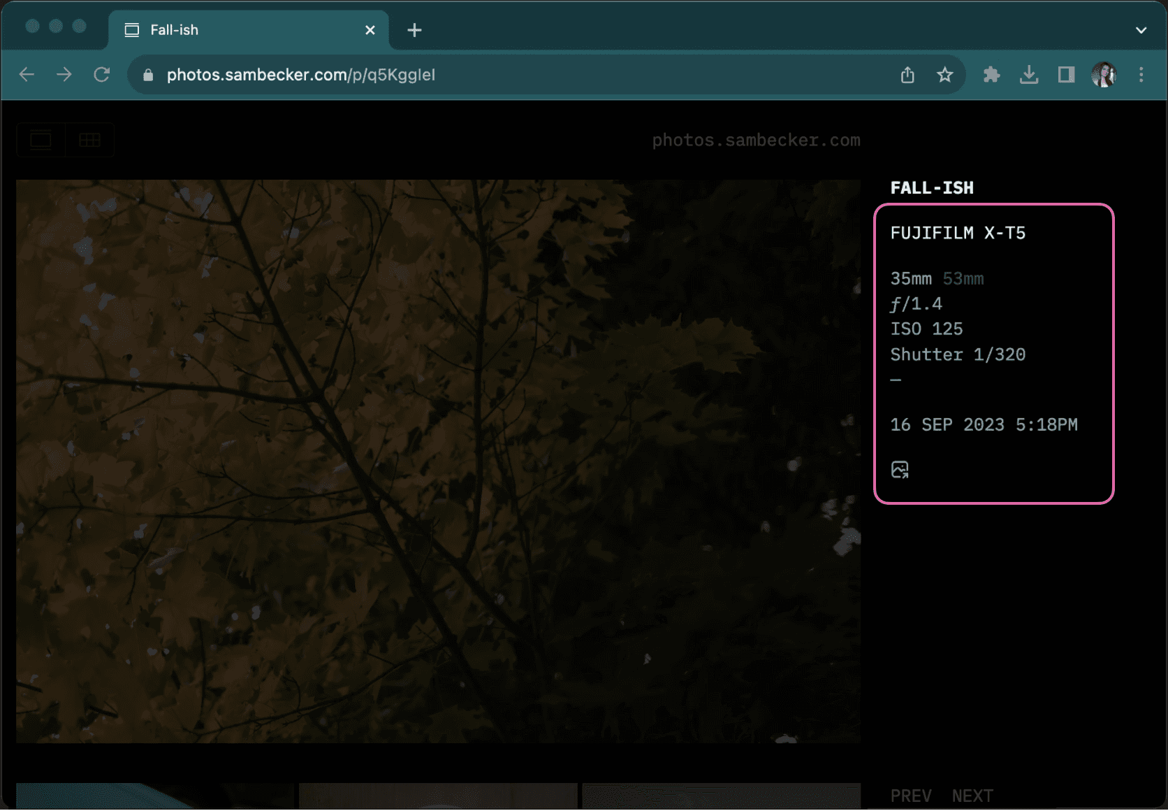Image resolution: width=1168 pixels, height=811 pixels.
Task: Open the browser Downloads icon
Action: [x=1028, y=75]
